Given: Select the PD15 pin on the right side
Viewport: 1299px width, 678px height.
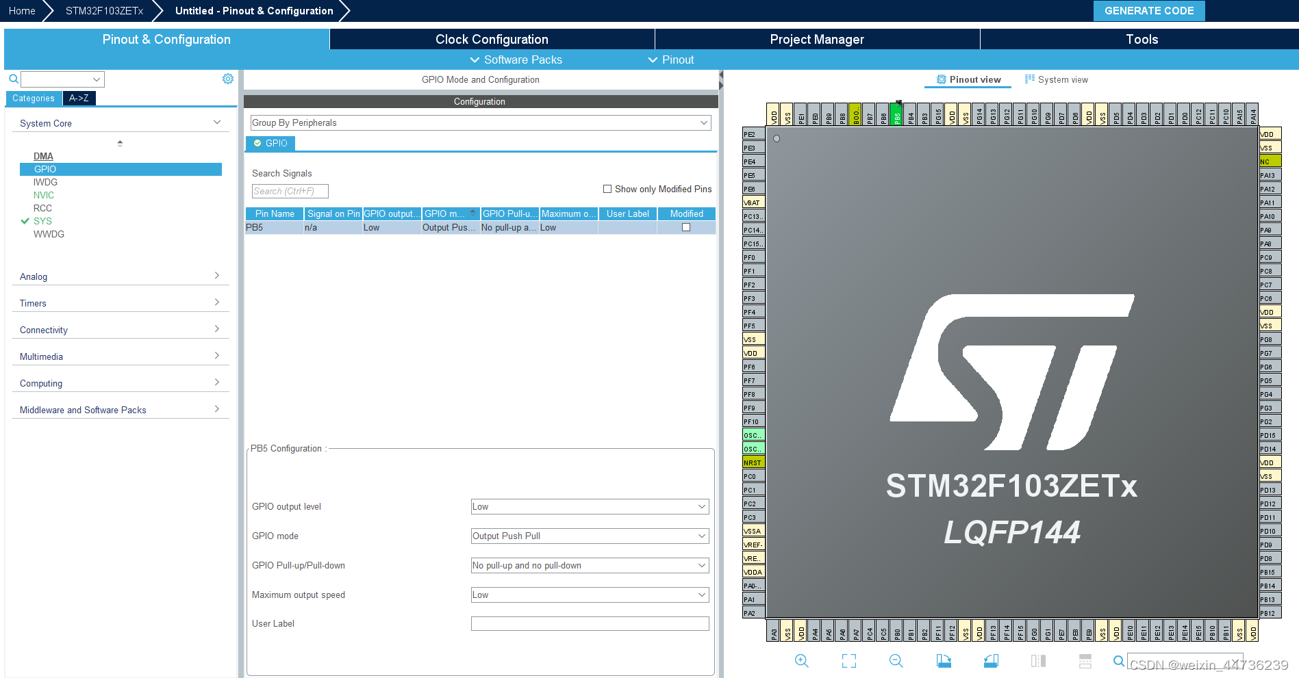Looking at the screenshot, I should tap(1270, 435).
